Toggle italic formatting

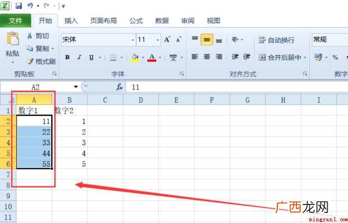[79, 57]
